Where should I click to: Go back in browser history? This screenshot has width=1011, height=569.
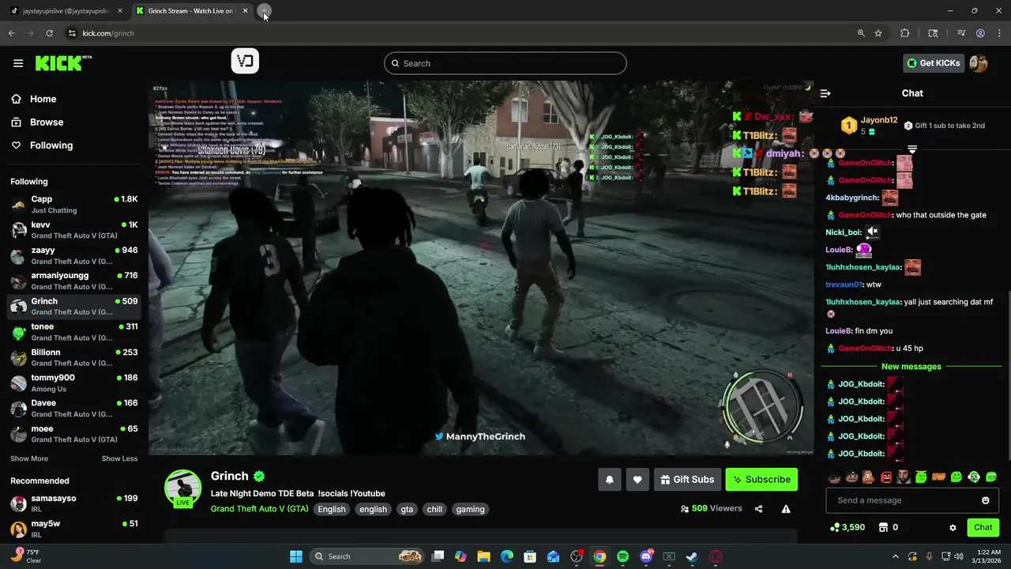pyautogui.click(x=11, y=33)
